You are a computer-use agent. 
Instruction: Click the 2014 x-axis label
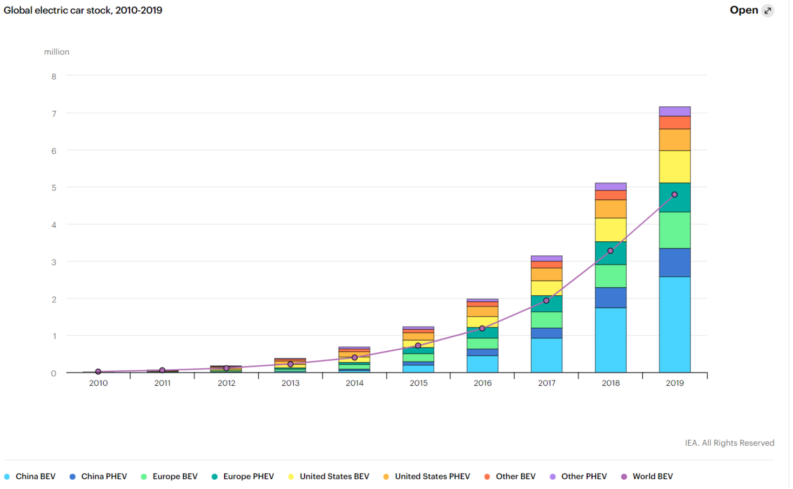point(354,383)
